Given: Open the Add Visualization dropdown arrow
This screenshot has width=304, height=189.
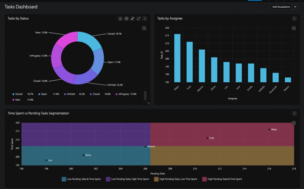Looking at the screenshot, I should 296,7.
